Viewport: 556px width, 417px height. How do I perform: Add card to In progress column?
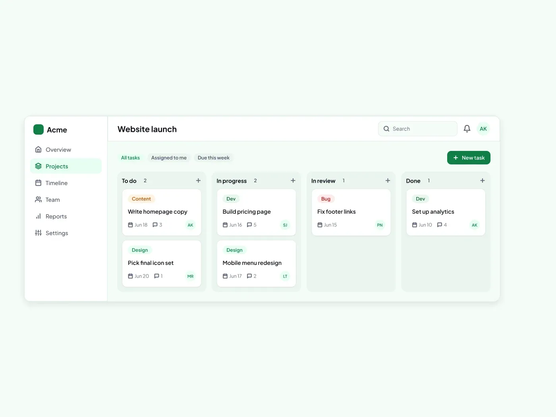(x=293, y=180)
